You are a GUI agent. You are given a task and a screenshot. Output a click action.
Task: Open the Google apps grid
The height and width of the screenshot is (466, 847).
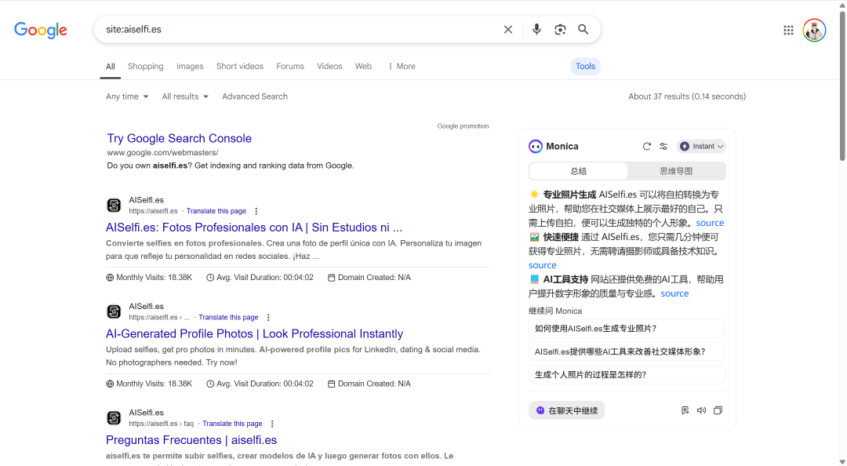pyautogui.click(x=788, y=31)
